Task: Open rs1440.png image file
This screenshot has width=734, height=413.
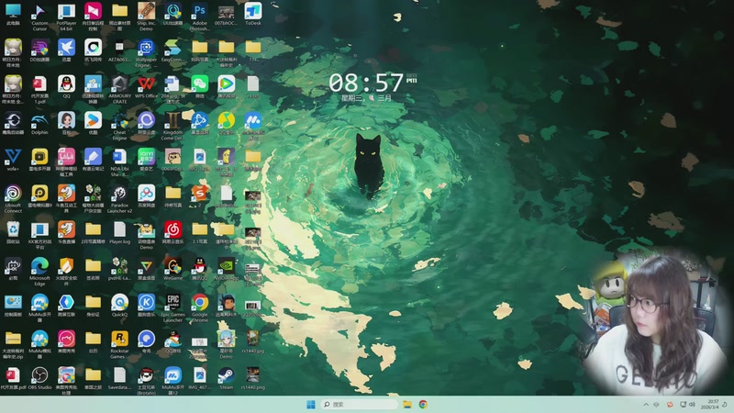Action: click(253, 379)
